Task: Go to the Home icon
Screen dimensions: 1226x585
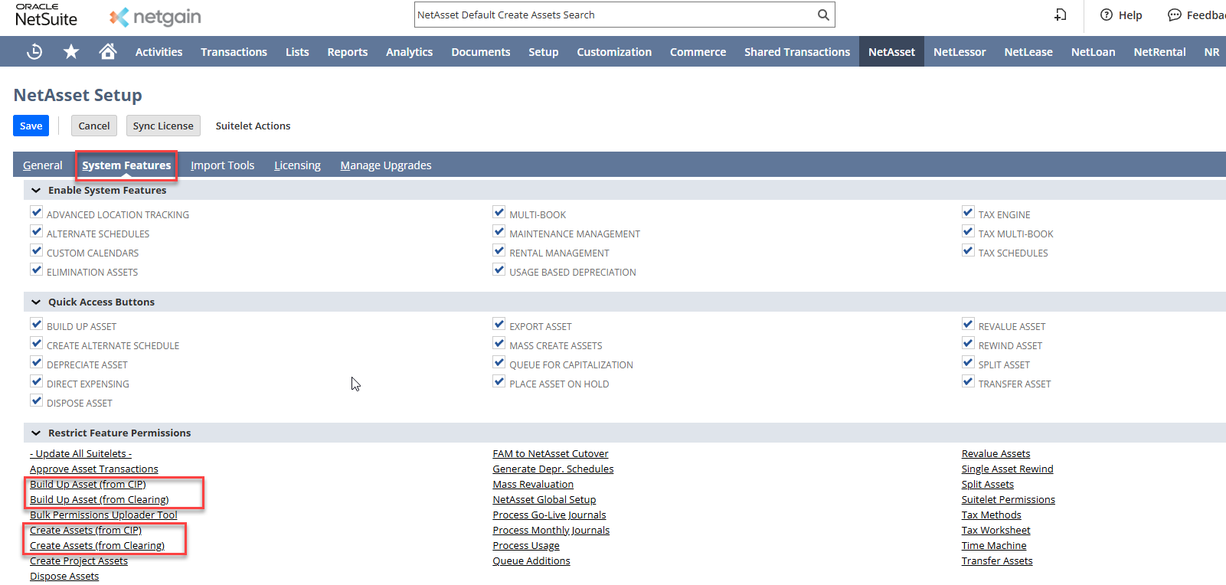Action: click(108, 51)
